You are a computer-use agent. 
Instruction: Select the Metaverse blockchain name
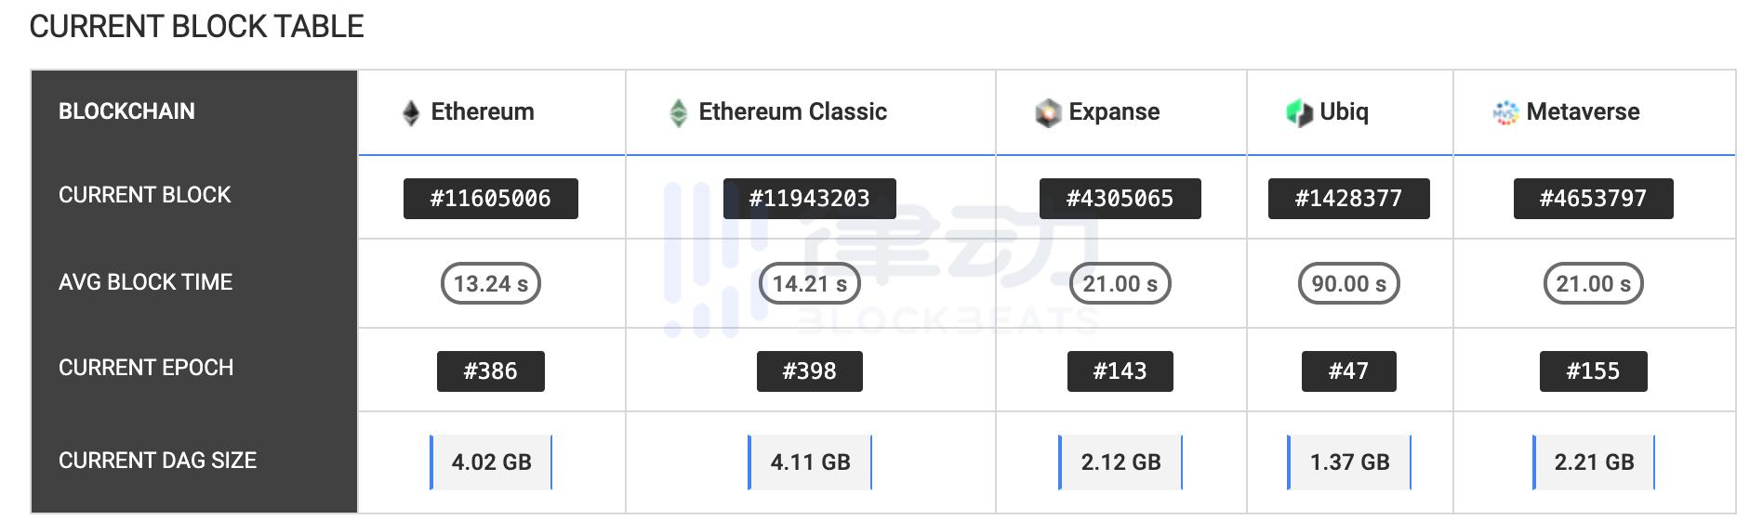point(1583,112)
